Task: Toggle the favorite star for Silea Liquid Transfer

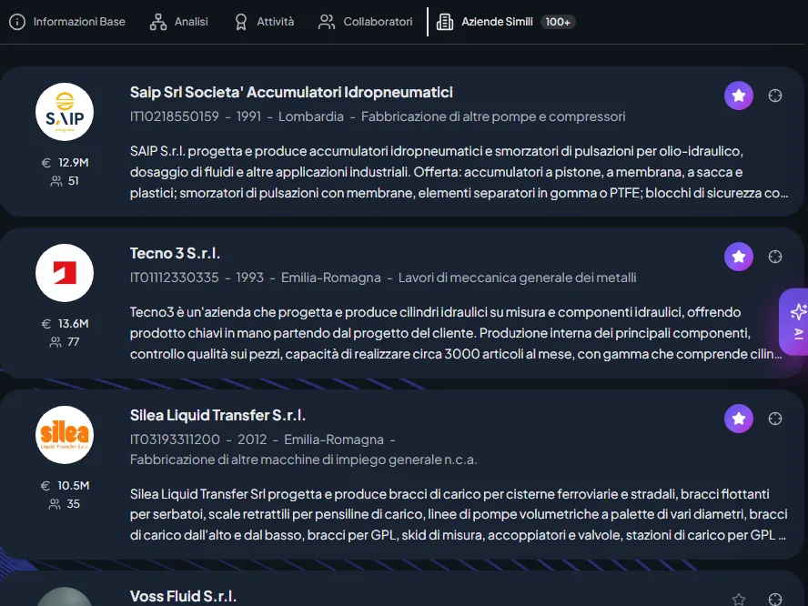Action: click(x=739, y=418)
